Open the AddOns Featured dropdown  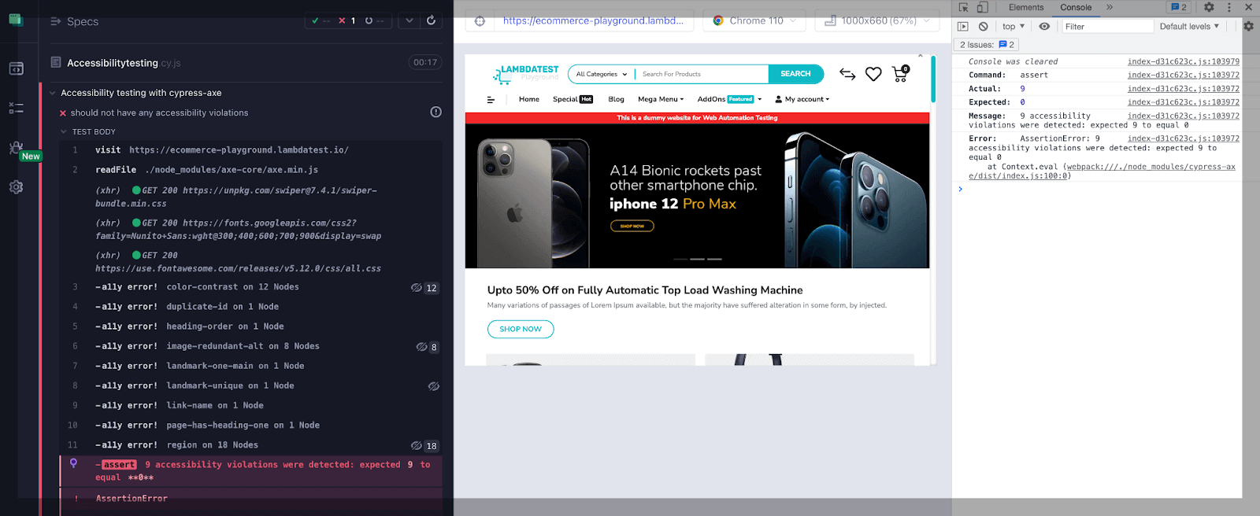coord(729,100)
